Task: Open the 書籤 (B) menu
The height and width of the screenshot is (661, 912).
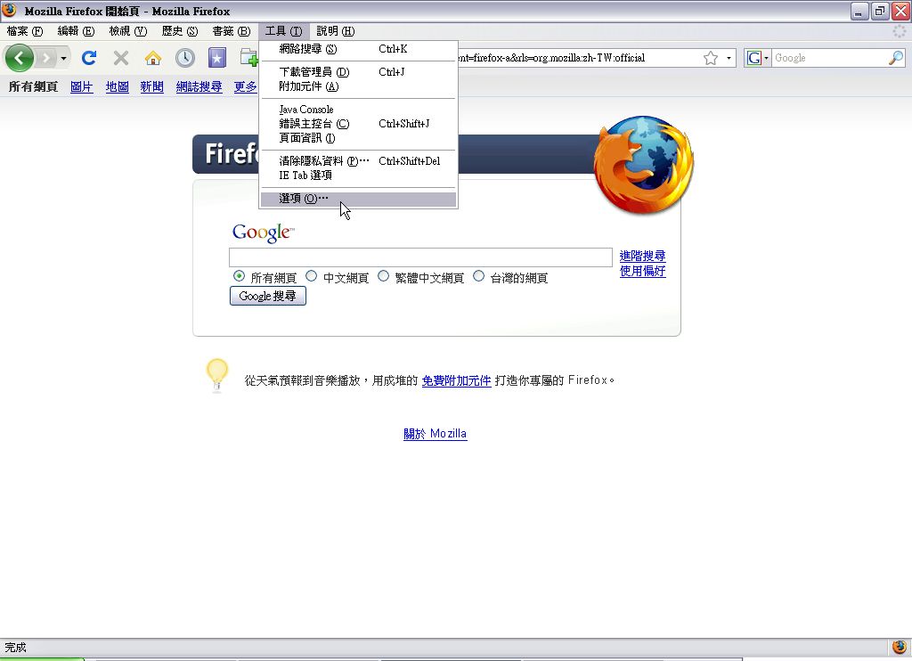Action: click(231, 31)
